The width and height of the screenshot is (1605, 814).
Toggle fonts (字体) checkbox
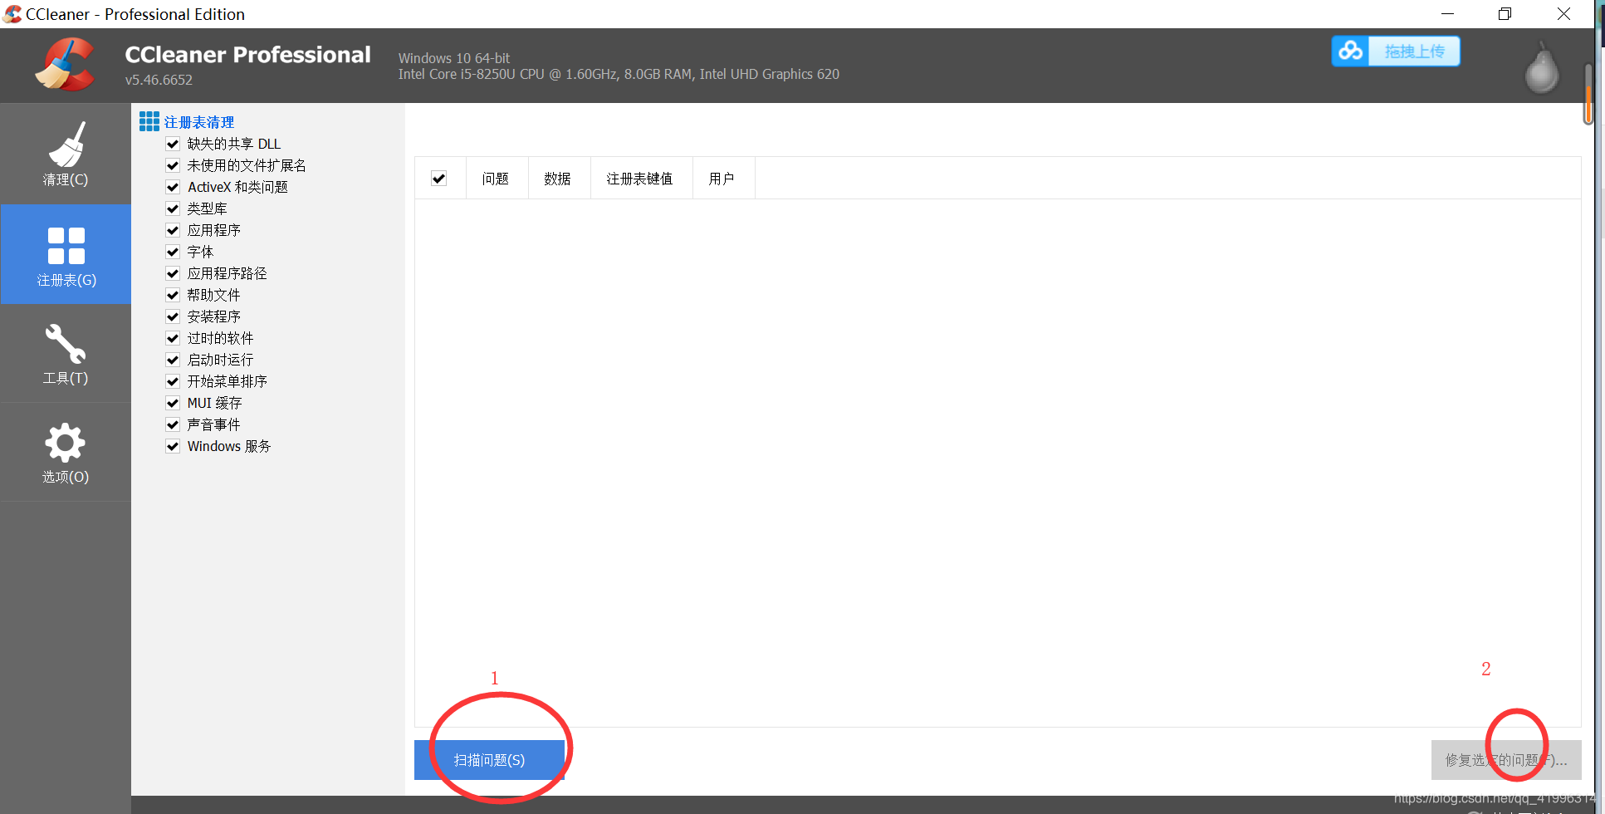click(173, 252)
